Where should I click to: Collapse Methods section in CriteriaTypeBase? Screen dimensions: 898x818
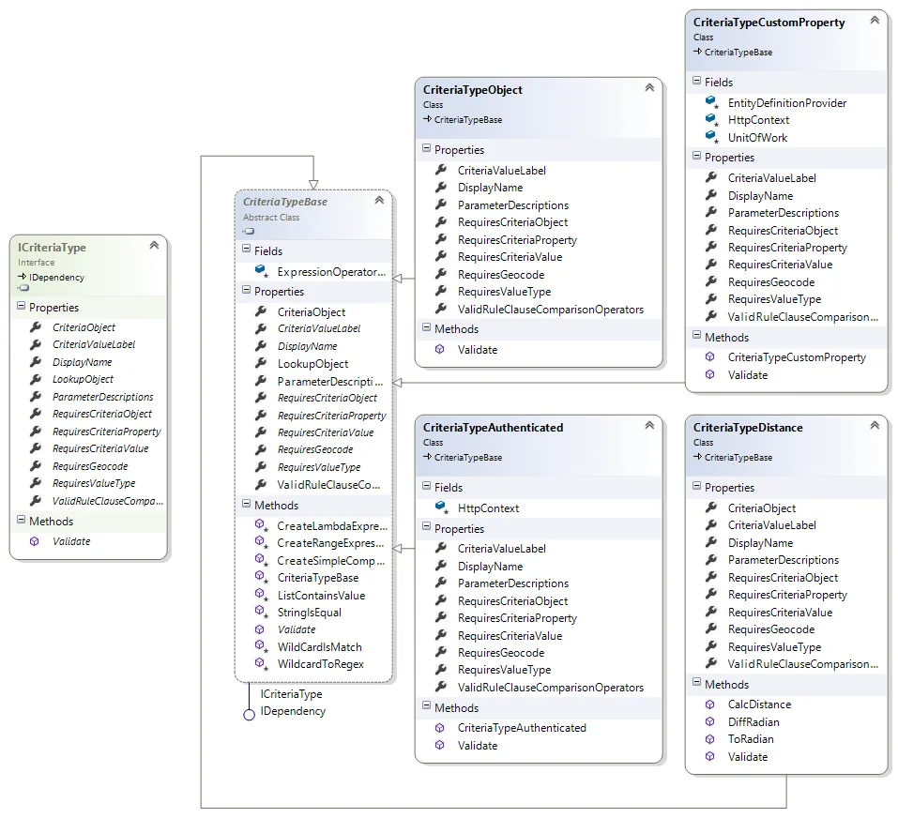point(246,504)
